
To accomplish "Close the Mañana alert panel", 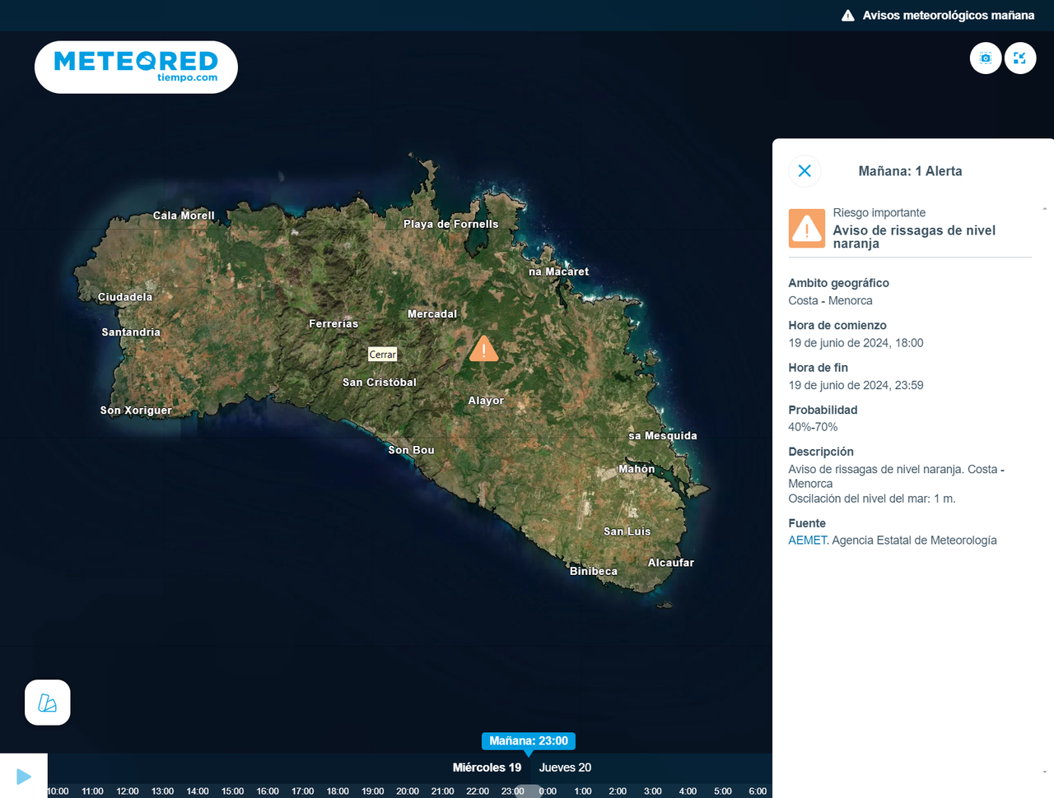I will tap(804, 171).
